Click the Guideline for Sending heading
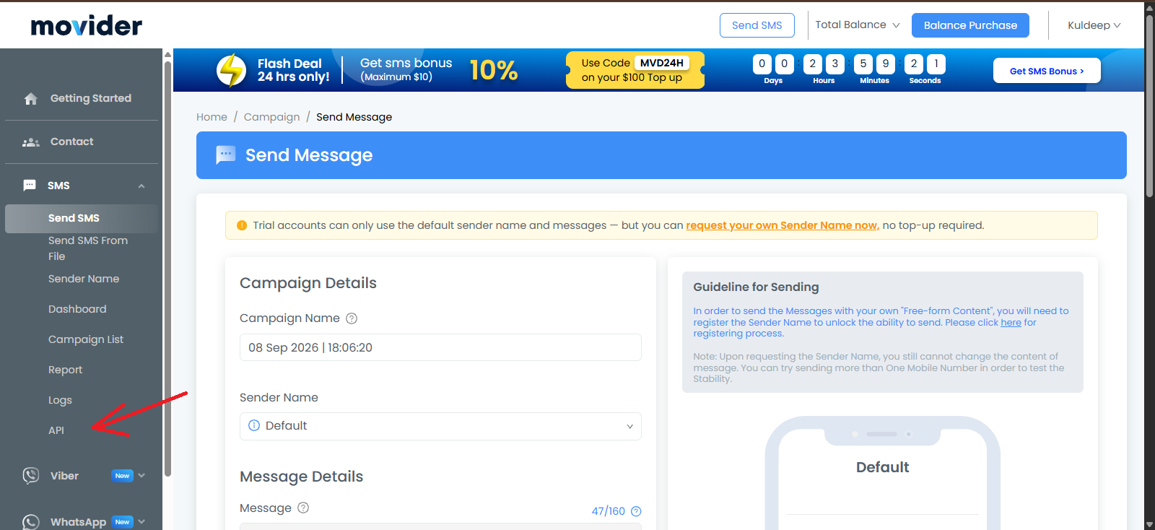1155x530 pixels. 756,287
